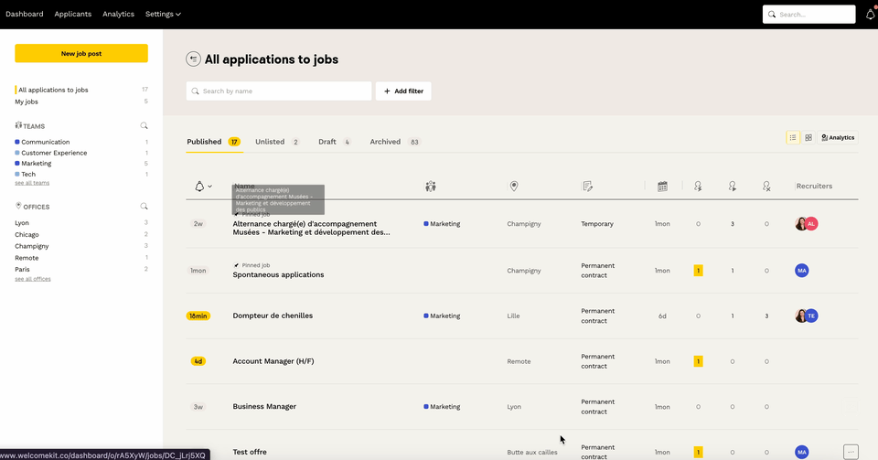
Task: Filter by the Marketing team in sidebar
Action: click(37, 164)
